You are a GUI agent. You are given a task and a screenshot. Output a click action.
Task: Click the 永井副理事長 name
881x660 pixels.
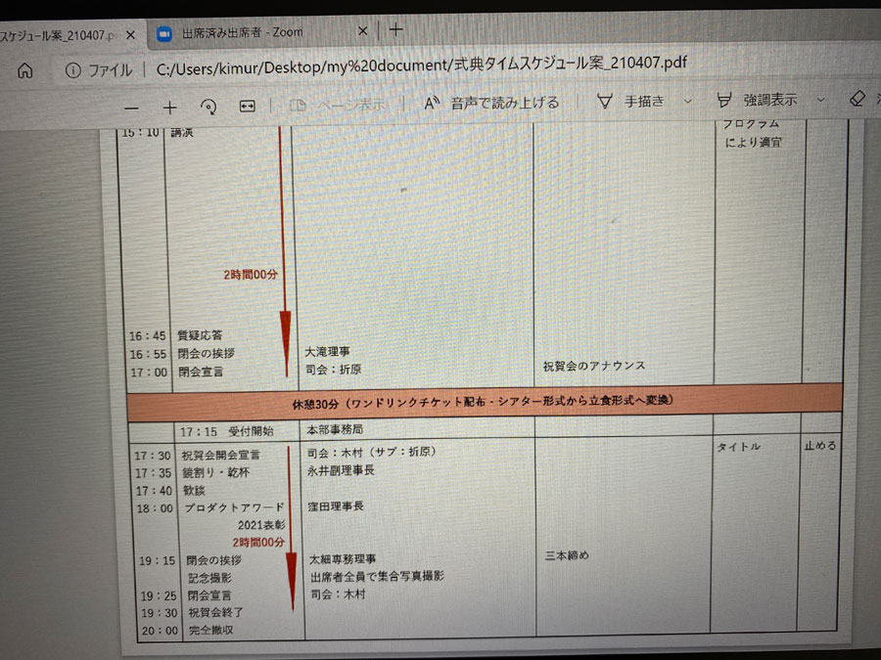pyautogui.click(x=341, y=470)
